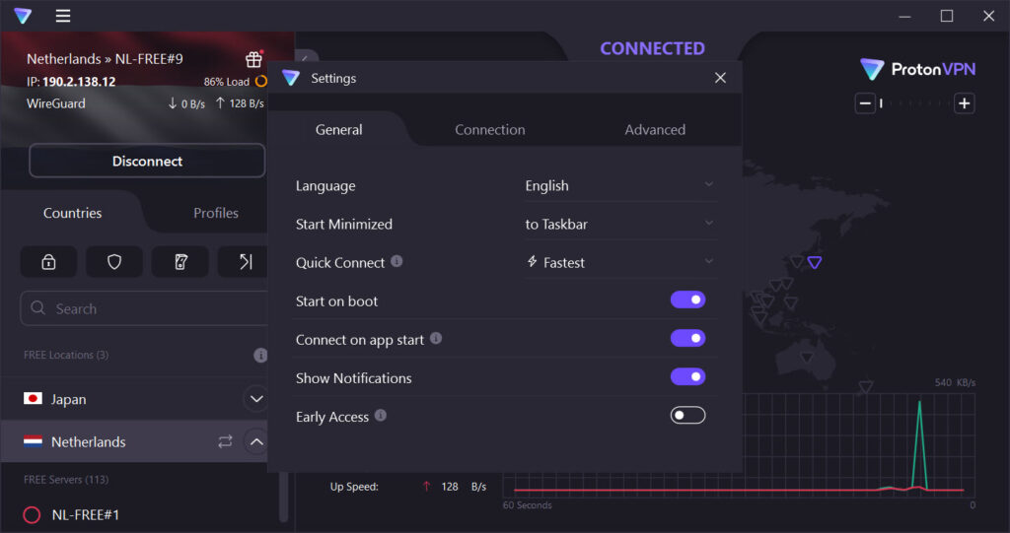1010x533 pixels.
Task: Select the Netherlands country row
Action: (x=134, y=441)
